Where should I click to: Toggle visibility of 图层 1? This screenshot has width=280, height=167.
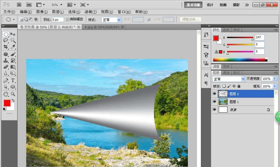pyautogui.click(x=214, y=102)
